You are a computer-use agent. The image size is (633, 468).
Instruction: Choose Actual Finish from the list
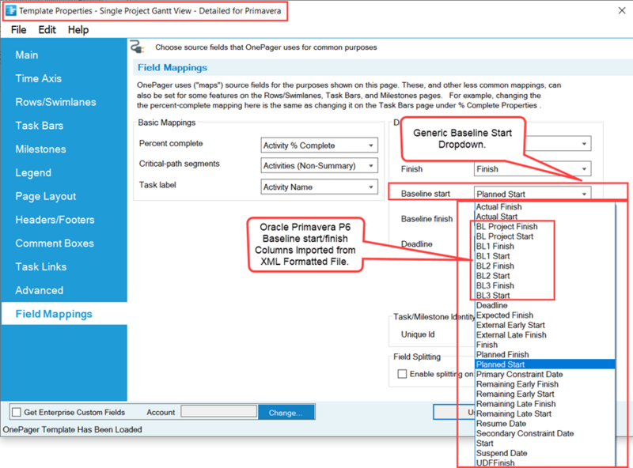click(x=545, y=206)
